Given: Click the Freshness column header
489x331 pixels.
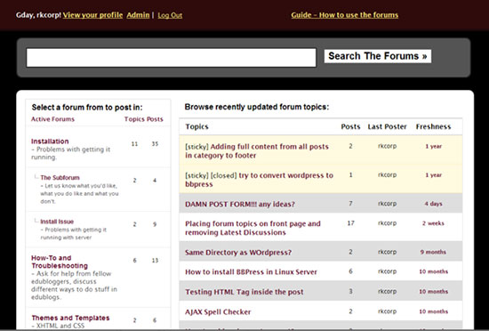Looking at the screenshot, I should (433, 126).
